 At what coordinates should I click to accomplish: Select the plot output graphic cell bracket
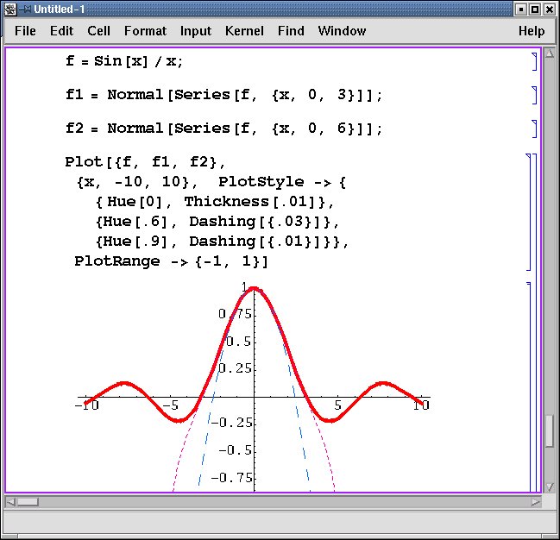tap(529, 386)
